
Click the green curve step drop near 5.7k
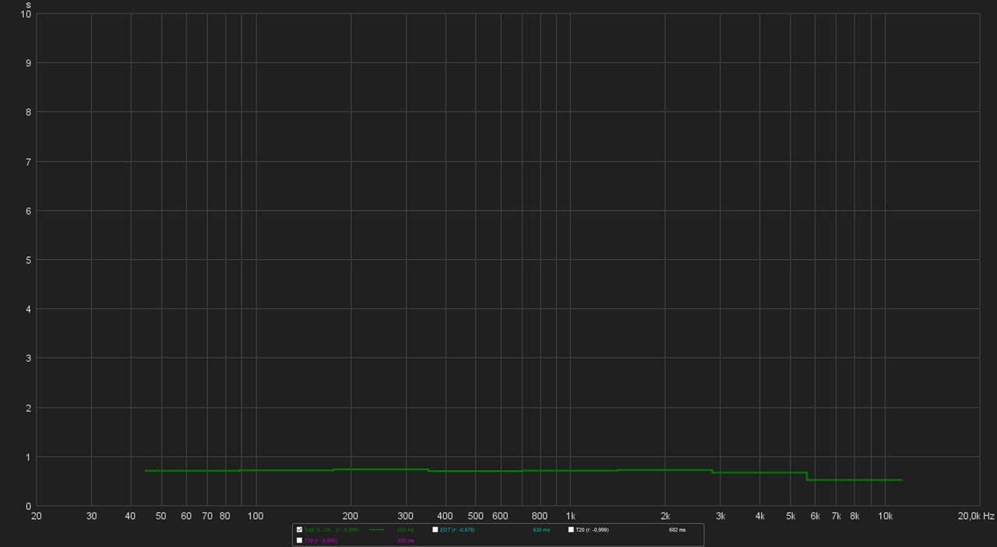coord(807,476)
